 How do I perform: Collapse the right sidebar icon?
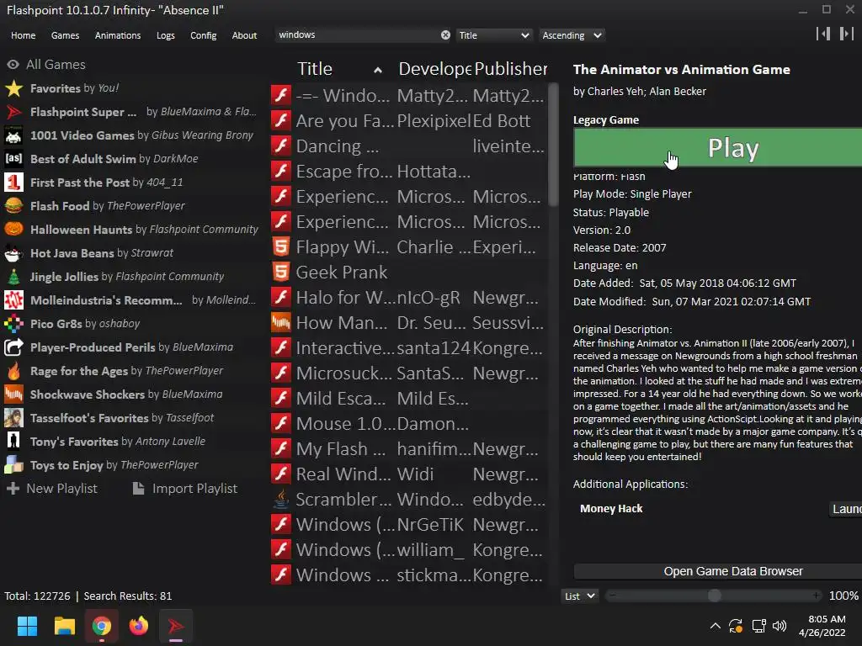[846, 34]
